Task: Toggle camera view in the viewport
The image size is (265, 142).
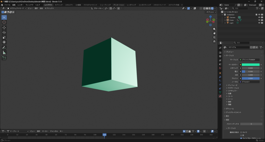Action: (214, 37)
